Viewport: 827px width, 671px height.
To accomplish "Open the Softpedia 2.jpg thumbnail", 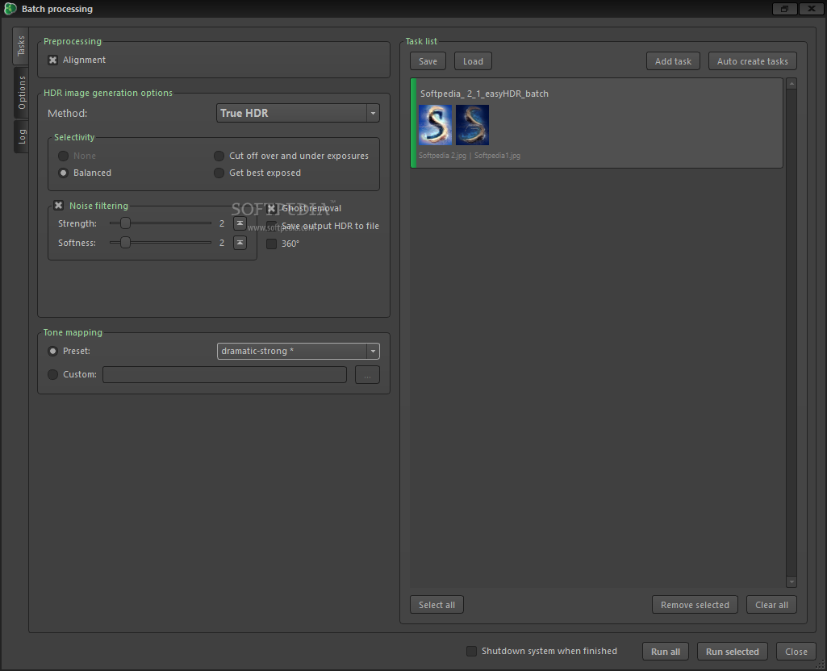I will pyautogui.click(x=435, y=125).
